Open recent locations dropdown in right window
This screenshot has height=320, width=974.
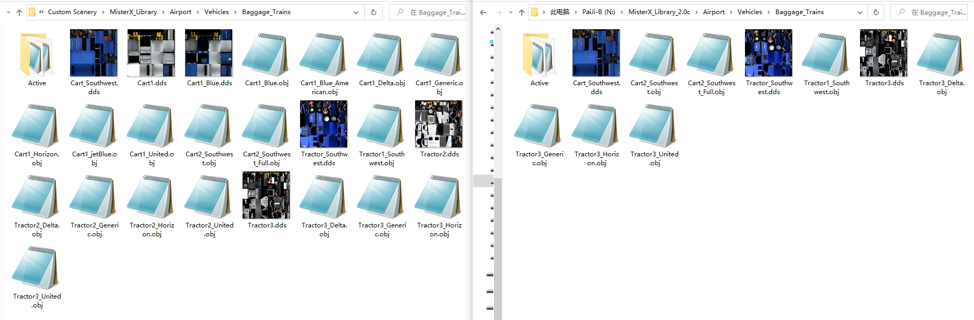click(x=511, y=12)
